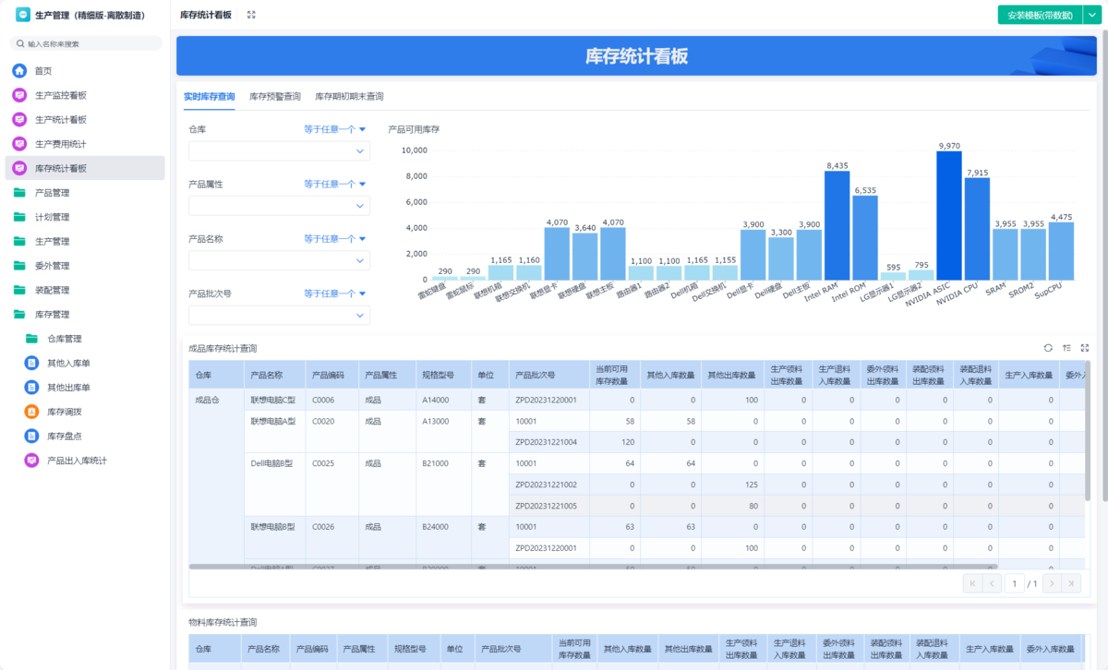Viewport: 1108px width, 670px height.
Task: Click the 首页 home icon in sidebar
Action: point(19,71)
